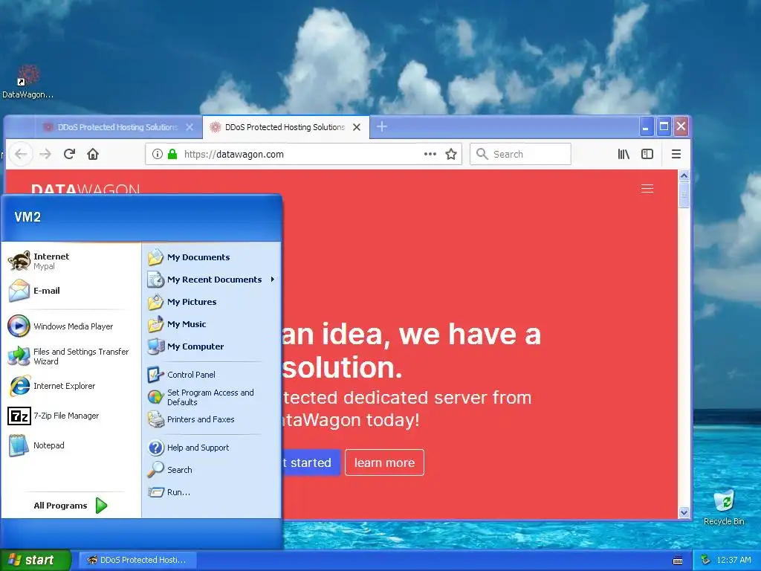Image resolution: width=761 pixels, height=571 pixels.
Task: Click the keyboard icon in system tray
Action: (x=678, y=561)
